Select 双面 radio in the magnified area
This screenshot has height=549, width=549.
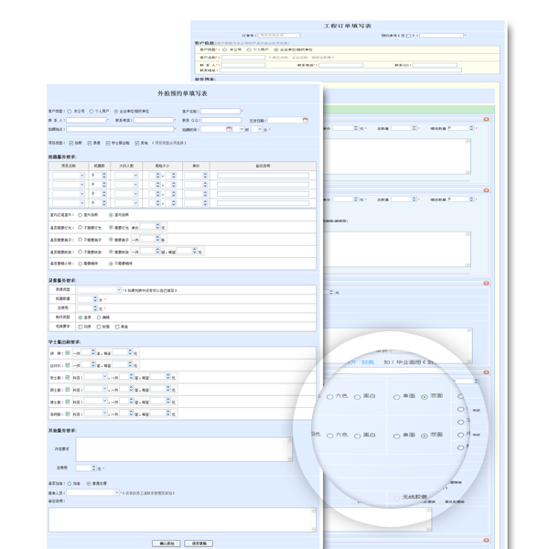pyautogui.click(x=425, y=396)
